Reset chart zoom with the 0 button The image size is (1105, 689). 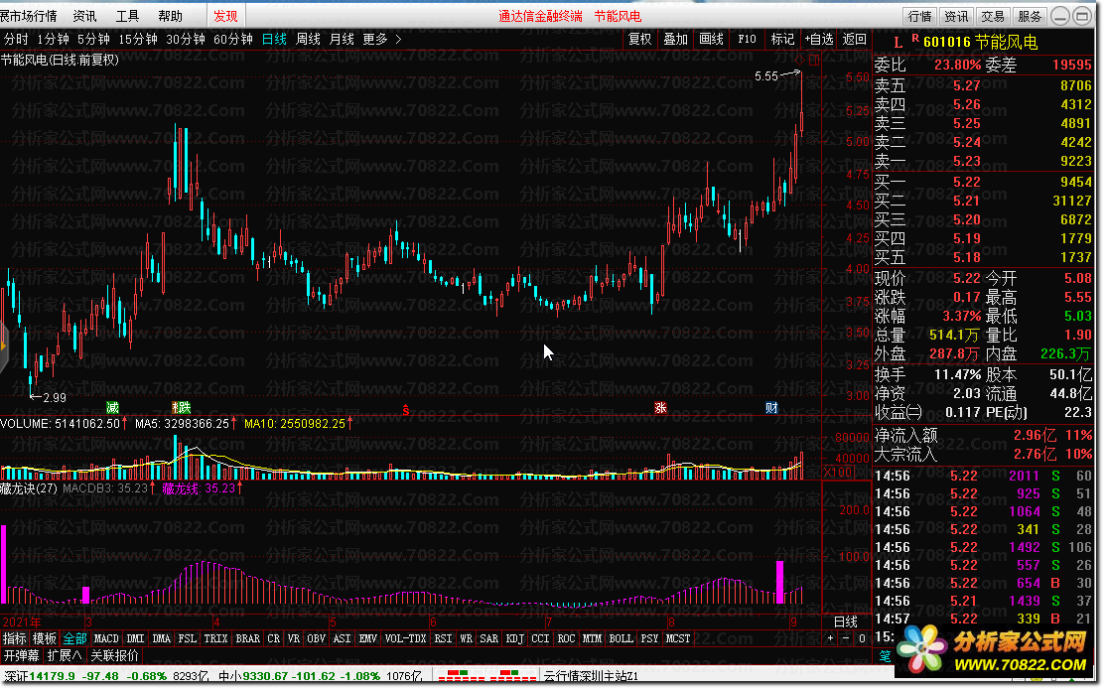(x=861, y=638)
